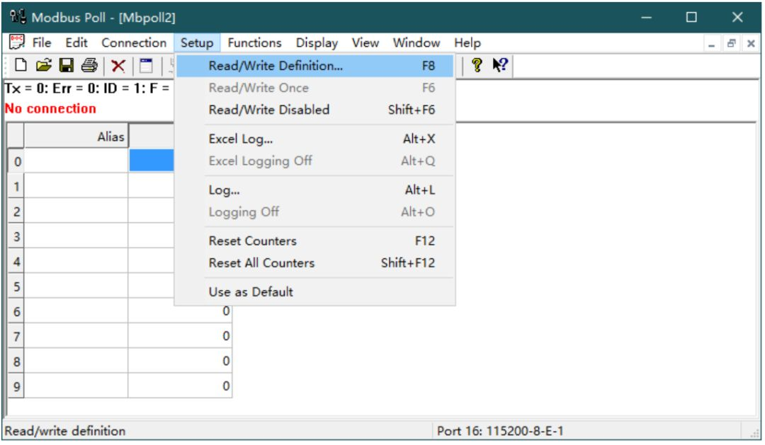This screenshot has width=765, height=445.
Task: Click the value 0 in row 9
Action: [226, 386]
